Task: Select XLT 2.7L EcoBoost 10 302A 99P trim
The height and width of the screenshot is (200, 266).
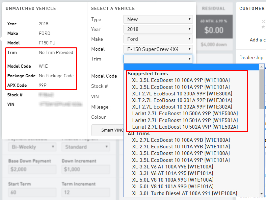Action: point(182,107)
